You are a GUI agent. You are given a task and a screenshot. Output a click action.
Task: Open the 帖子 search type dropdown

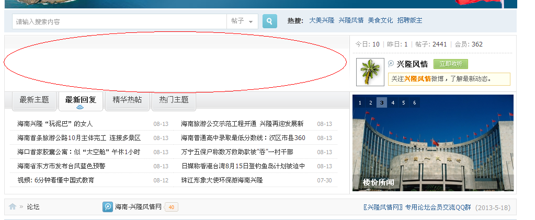click(242, 21)
